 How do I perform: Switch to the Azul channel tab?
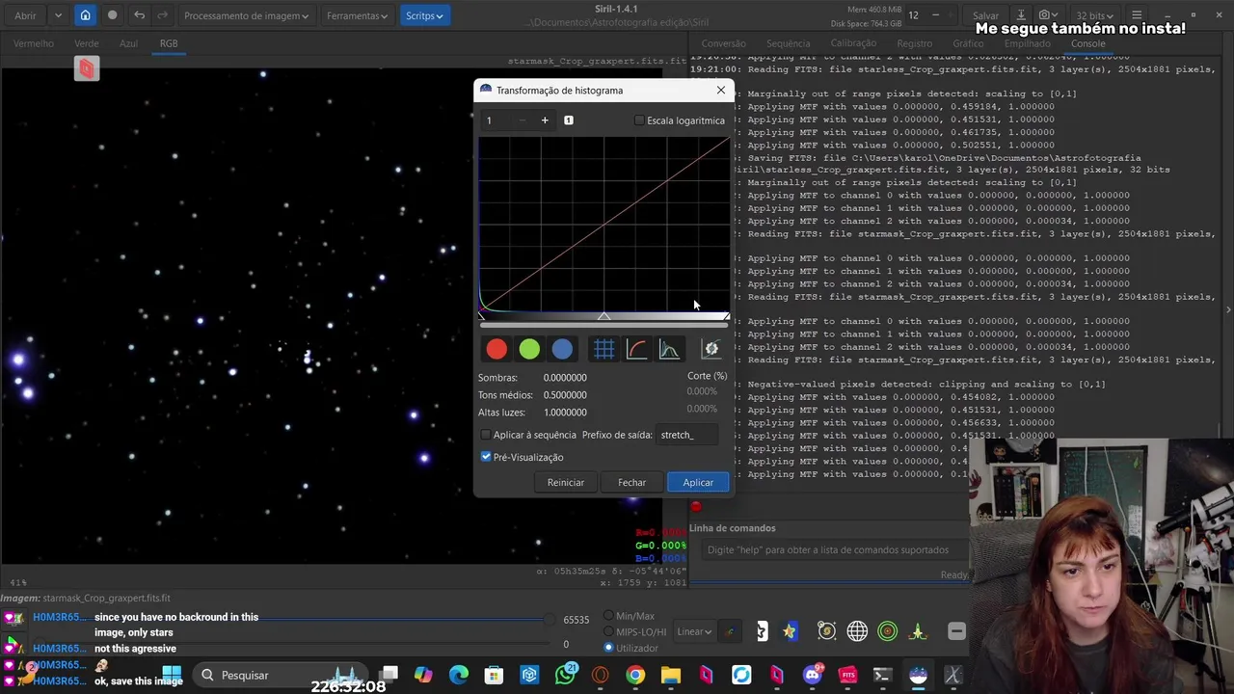point(128,43)
